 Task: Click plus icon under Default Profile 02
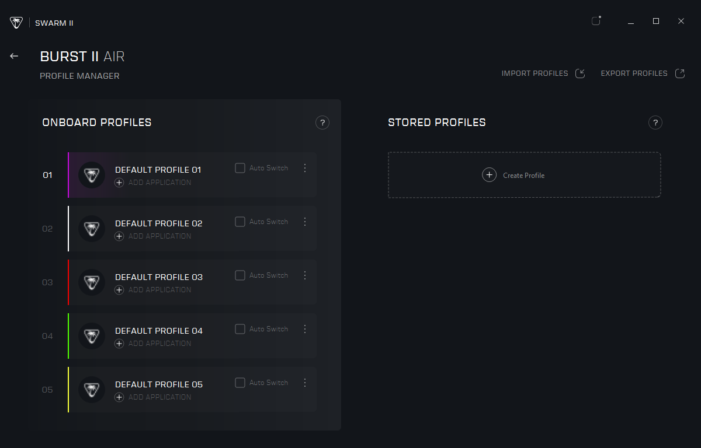[119, 236]
